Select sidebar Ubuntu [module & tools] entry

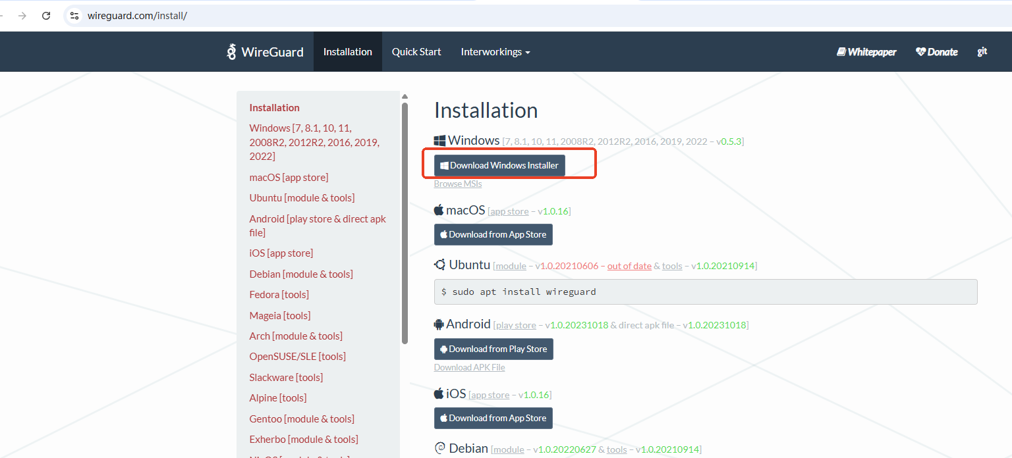click(302, 198)
